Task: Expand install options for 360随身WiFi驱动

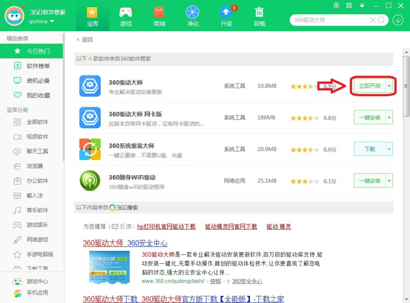Action: tap(389, 181)
